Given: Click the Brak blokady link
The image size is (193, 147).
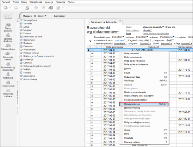Looking at the screenshot, I should 60,16.
